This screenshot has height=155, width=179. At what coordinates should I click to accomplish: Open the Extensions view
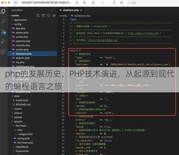pos(3,51)
